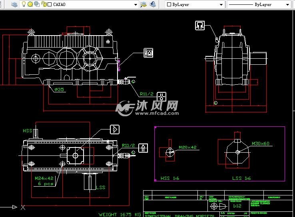295x217 pixels.
Task: Toggle the layer lock padlock icon
Action: pos(43,4)
